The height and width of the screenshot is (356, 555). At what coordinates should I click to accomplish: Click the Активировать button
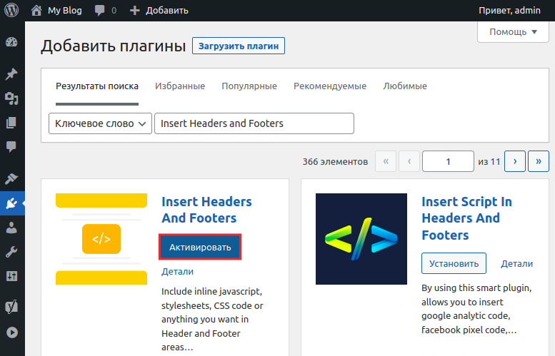200,247
